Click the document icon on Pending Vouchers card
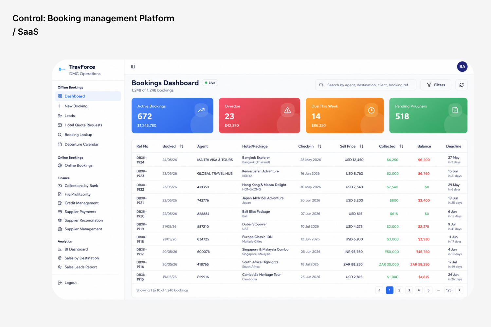Image resolution: width=491 pixels, height=327 pixels. tap(455, 110)
